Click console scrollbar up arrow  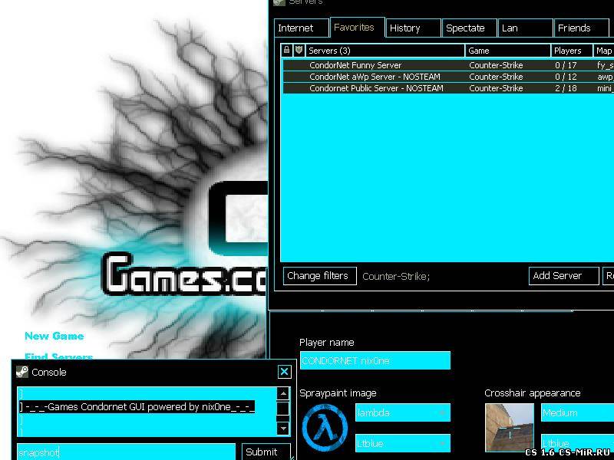[283, 393]
